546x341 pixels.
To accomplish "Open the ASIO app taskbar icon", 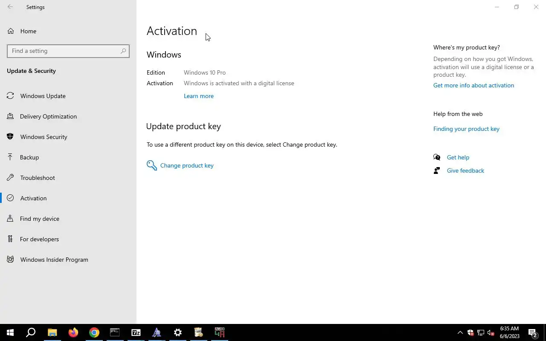I will coord(219,332).
